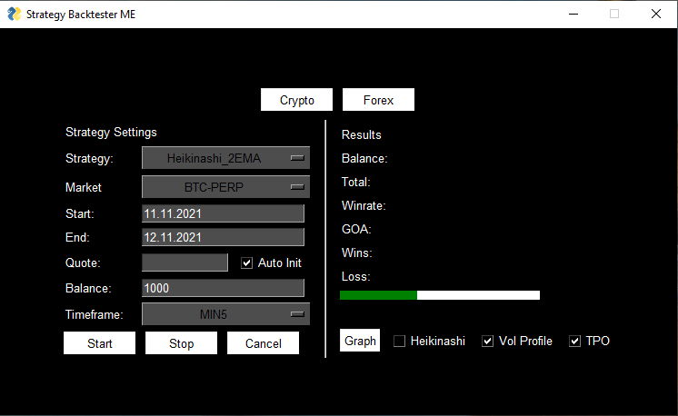Toggle the TPO checkbox off
This screenshot has height=416, width=678.
tap(574, 341)
